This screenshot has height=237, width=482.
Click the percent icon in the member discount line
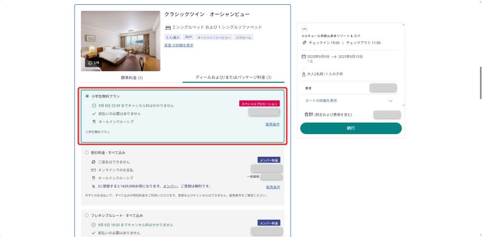[94, 186]
